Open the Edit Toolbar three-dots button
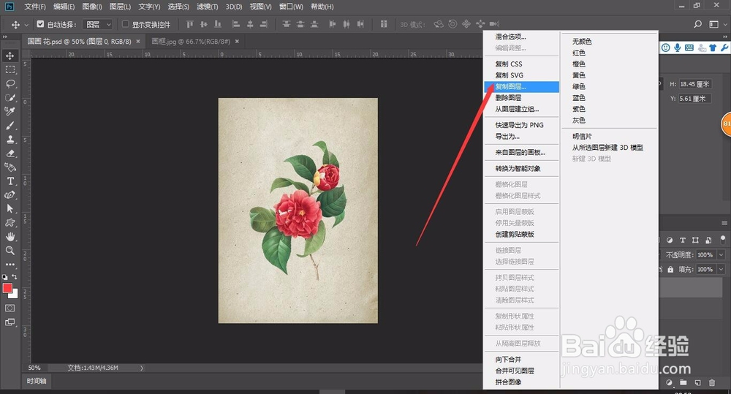The width and height of the screenshot is (731, 394). pyautogui.click(x=10, y=265)
